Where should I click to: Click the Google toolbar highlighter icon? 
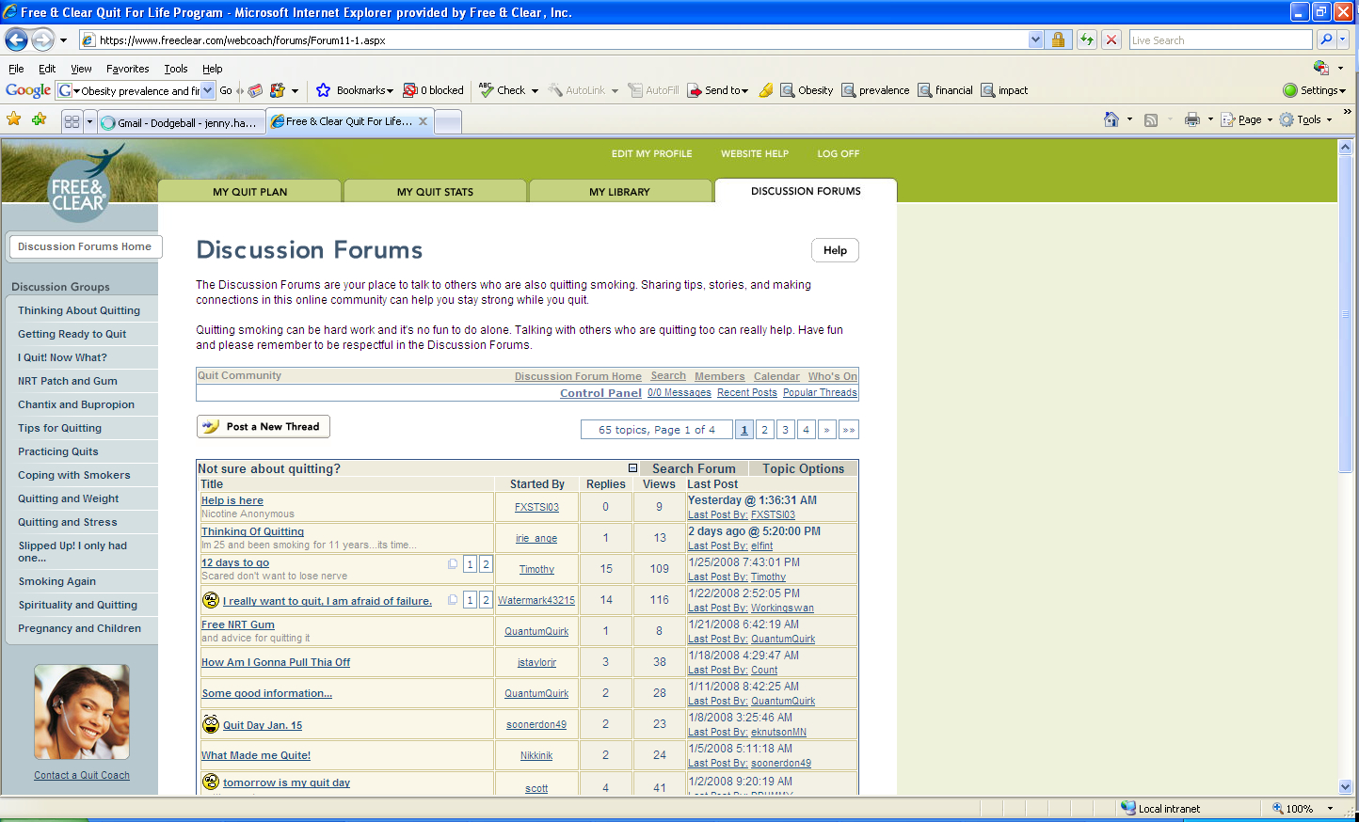point(765,90)
